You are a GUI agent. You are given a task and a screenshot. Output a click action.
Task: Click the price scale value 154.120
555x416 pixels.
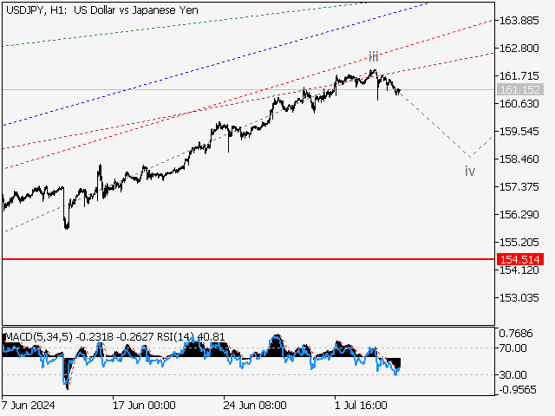[519, 270]
